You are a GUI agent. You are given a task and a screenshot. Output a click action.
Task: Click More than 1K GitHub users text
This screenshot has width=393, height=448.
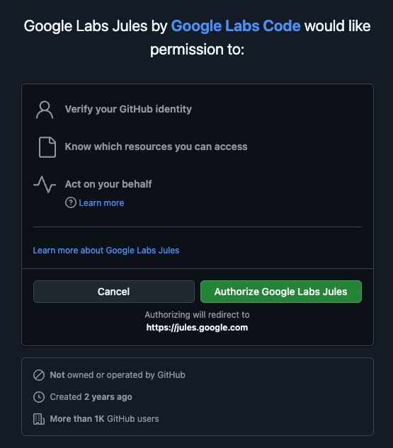(x=104, y=419)
